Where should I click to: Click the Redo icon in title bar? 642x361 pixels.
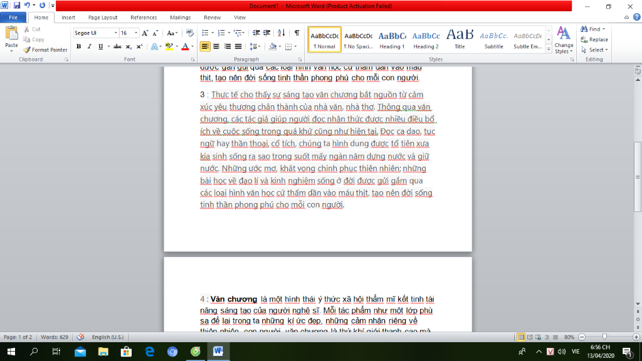tap(42, 6)
